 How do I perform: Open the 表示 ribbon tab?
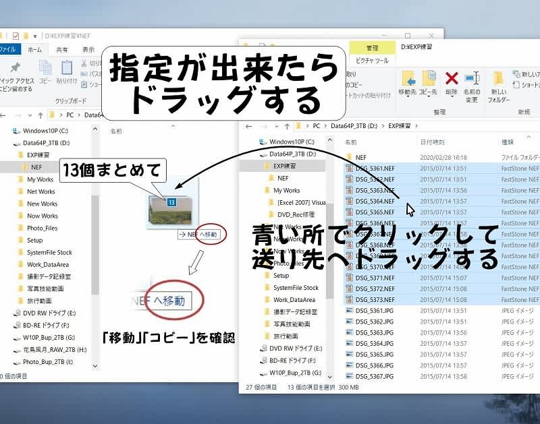(x=88, y=49)
